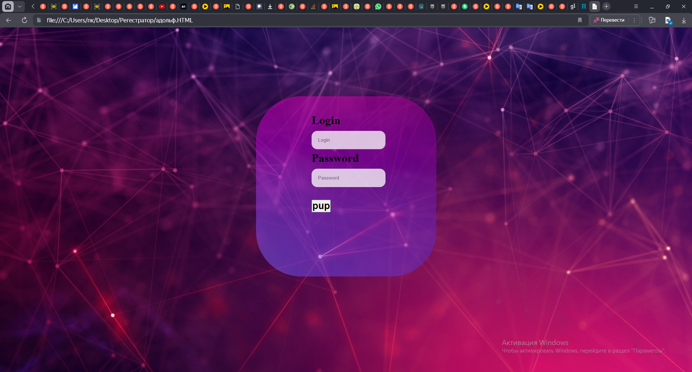Switch to the YouTube tab
This screenshot has height=372, width=692.
coord(162,6)
